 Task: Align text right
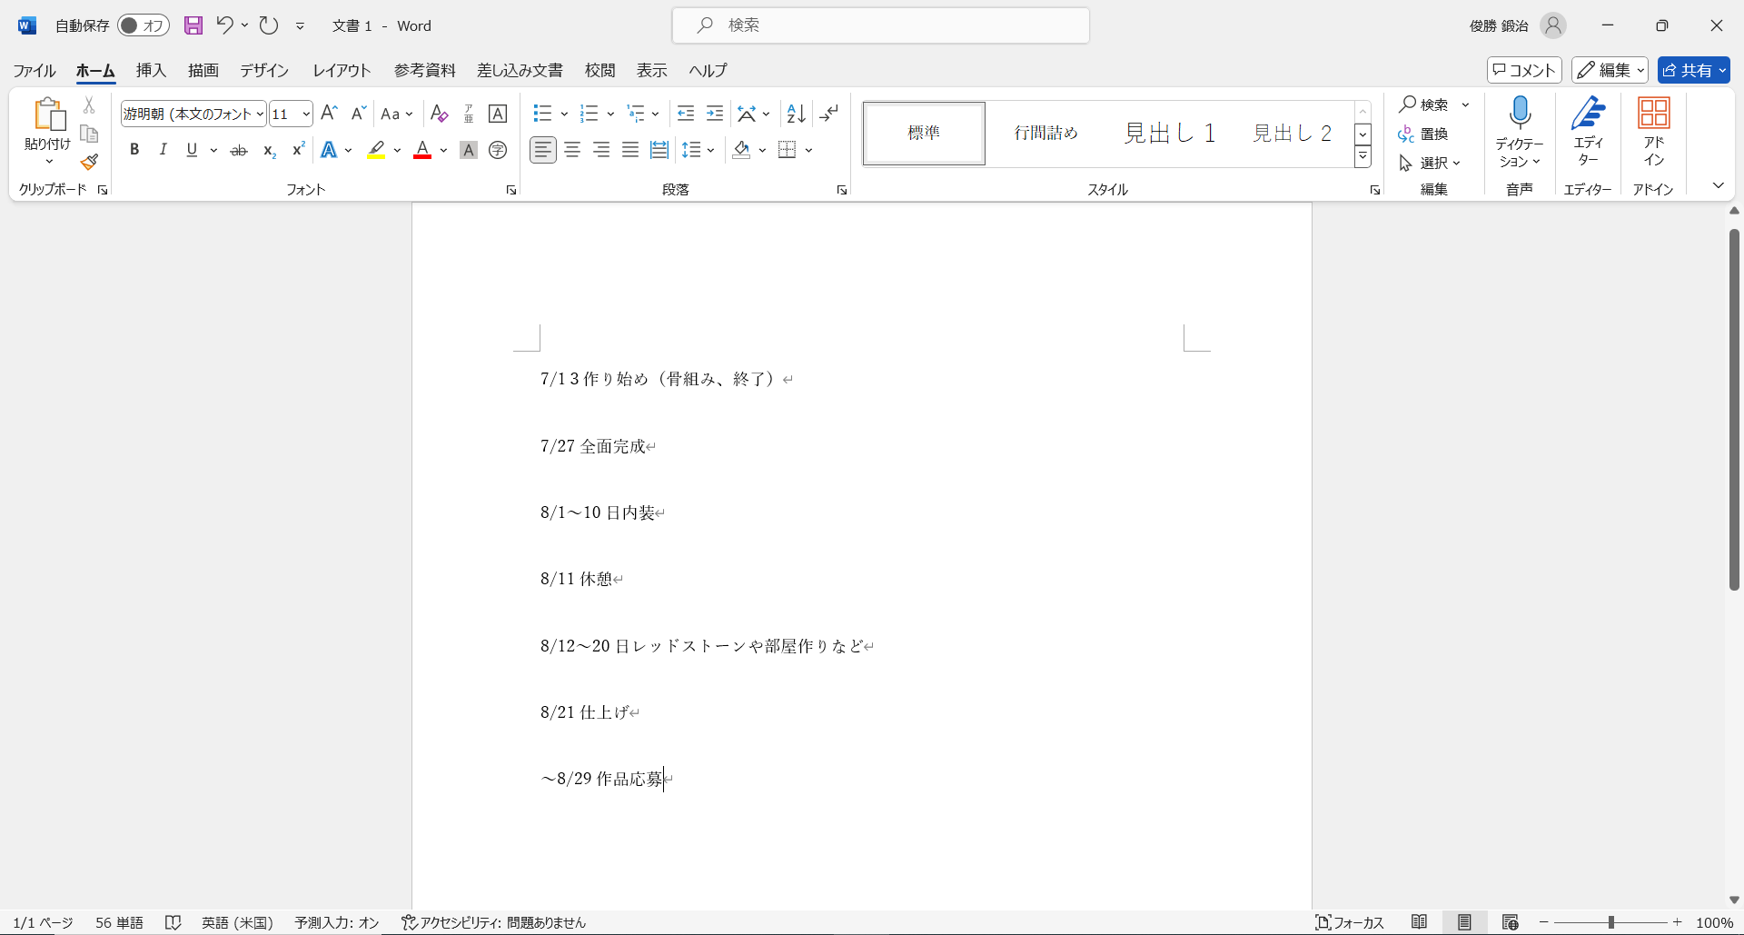[x=601, y=150]
